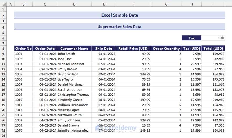The width and height of the screenshot is (232, 138).
Task: Select the total value 329.967 cell
Action: pos(213,64)
